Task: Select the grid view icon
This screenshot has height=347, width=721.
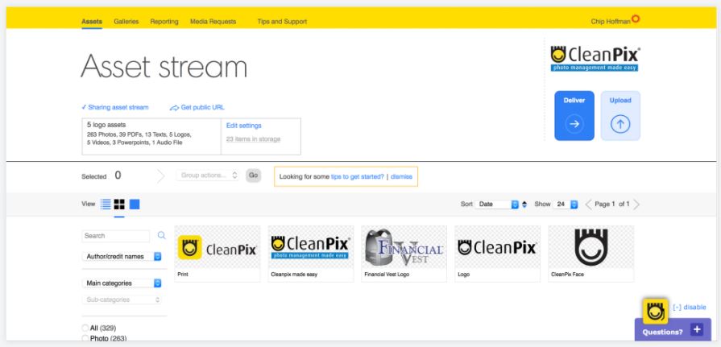Action: coord(119,204)
